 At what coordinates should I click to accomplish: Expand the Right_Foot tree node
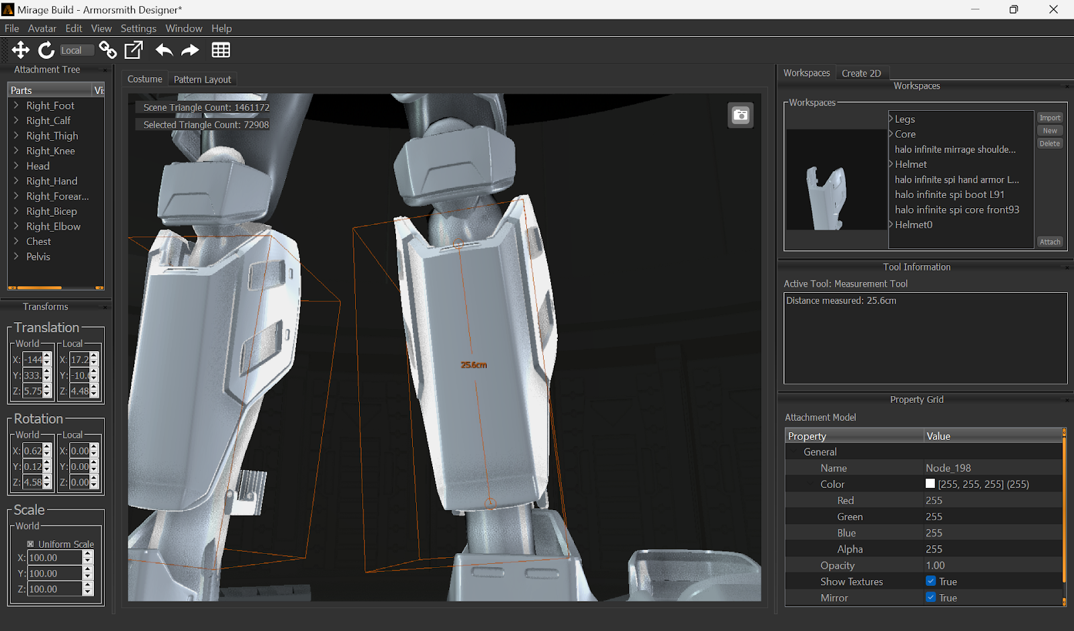pyautogui.click(x=16, y=105)
